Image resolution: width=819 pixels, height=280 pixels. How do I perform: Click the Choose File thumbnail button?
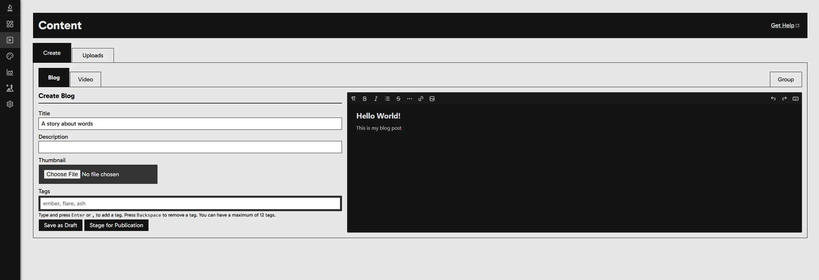[62, 174]
